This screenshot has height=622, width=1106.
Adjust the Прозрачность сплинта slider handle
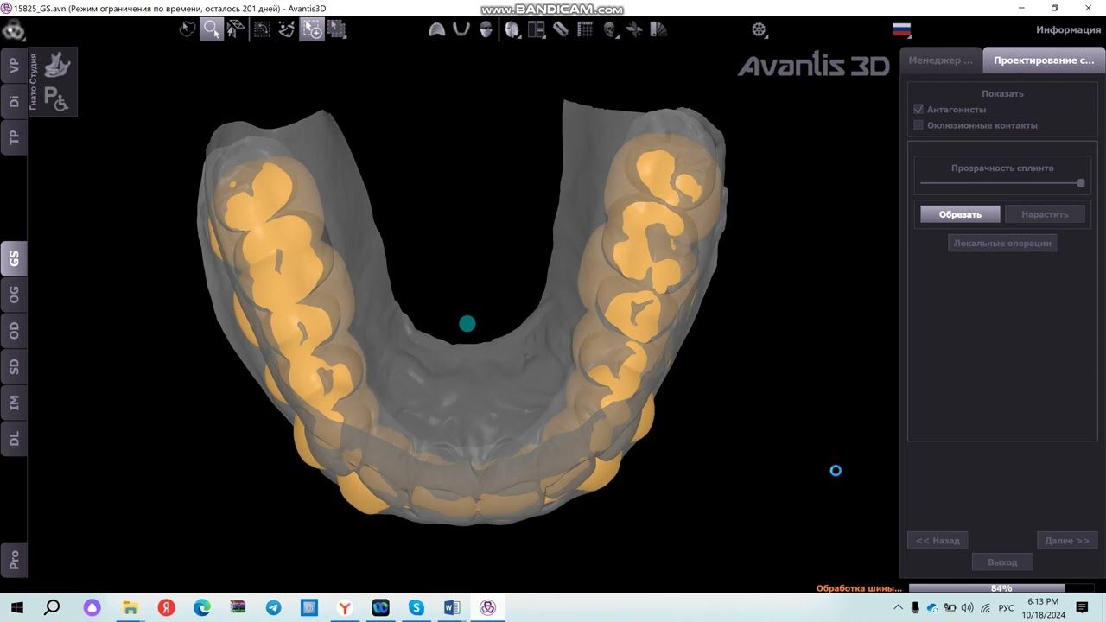pyautogui.click(x=1080, y=183)
